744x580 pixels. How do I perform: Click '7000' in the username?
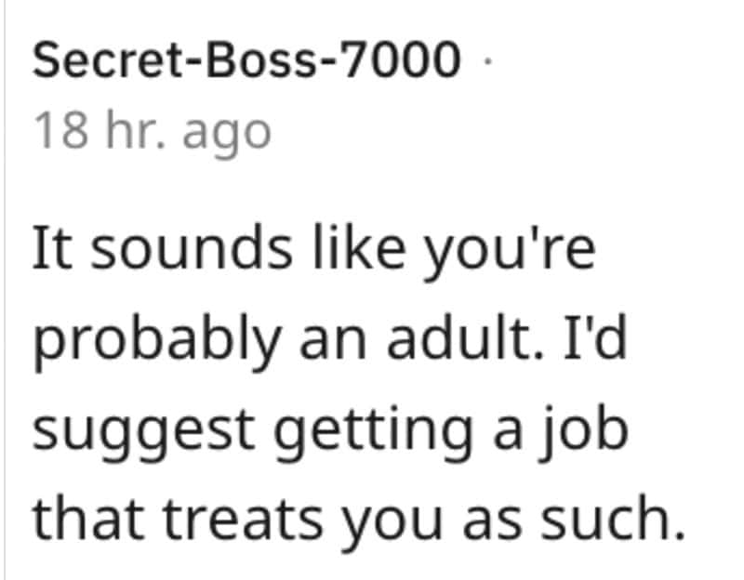403,59
